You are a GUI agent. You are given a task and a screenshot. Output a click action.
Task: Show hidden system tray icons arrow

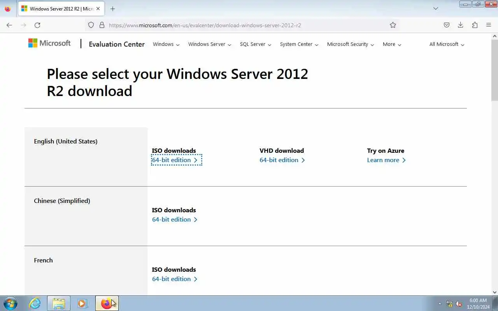(440, 304)
